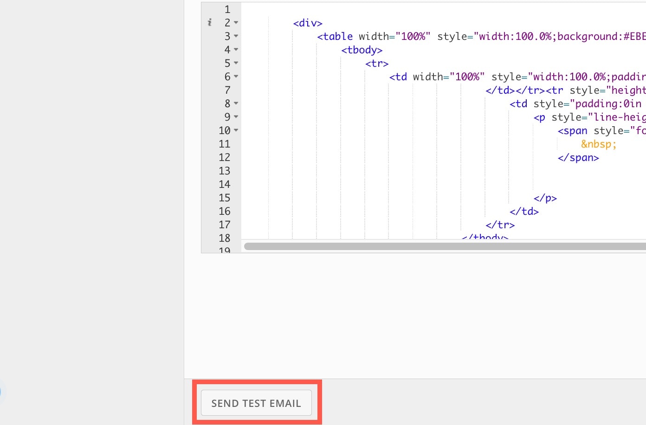Collapse the td element on line 6
The height and width of the screenshot is (425, 646).
point(235,77)
